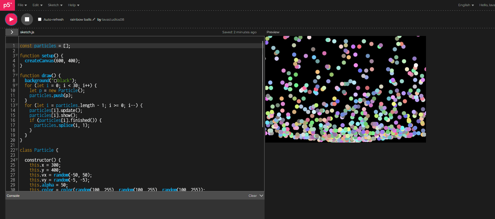Viewport: 495px width, 219px height.
Task: Open the English language dropdown
Action: pyautogui.click(x=466, y=5)
